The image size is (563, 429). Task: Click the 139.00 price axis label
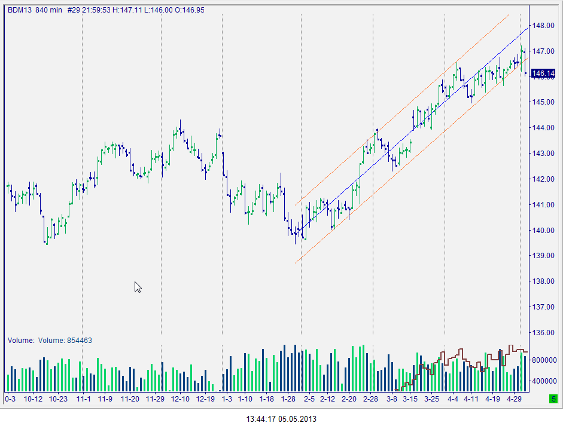pos(543,255)
